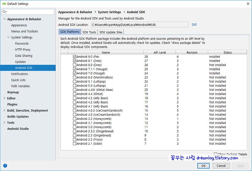The height and width of the screenshot is (171, 252).
Task: Open the SDK Tools tab
Action: pyautogui.click(x=89, y=32)
